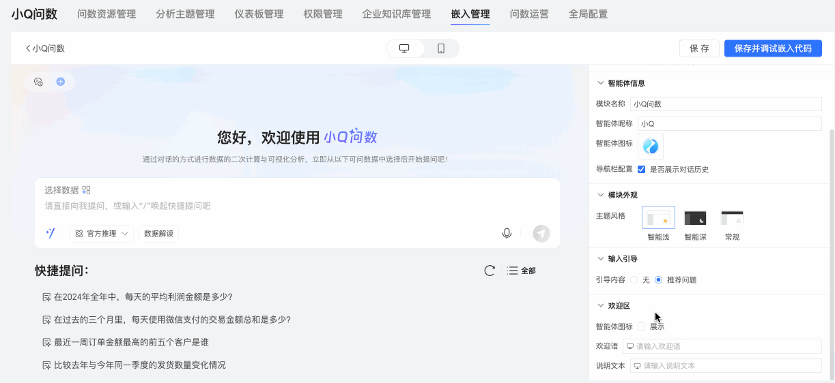Click the 智能体昵称 input field
The width and height of the screenshot is (835, 383).
(x=730, y=123)
